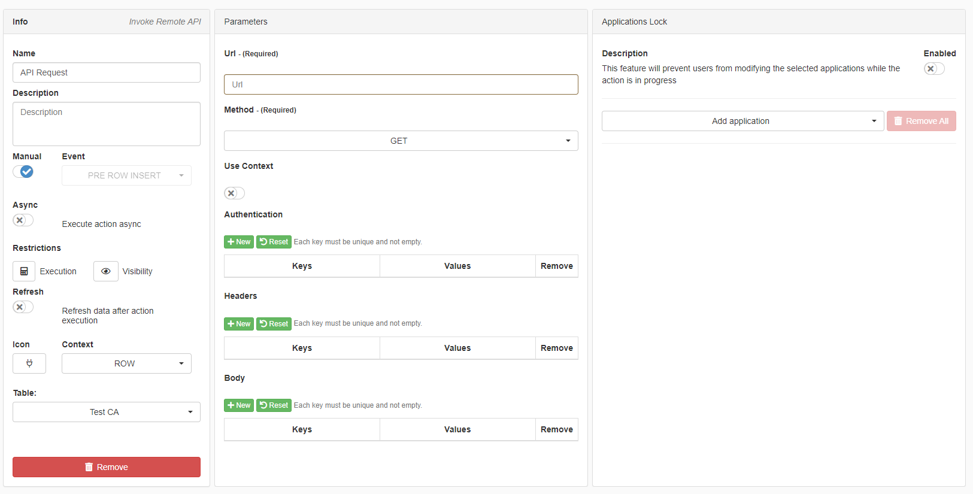The width and height of the screenshot is (973, 494).
Task: Add a new Headers key row
Action: pyautogui.click(x=239, y=324)
